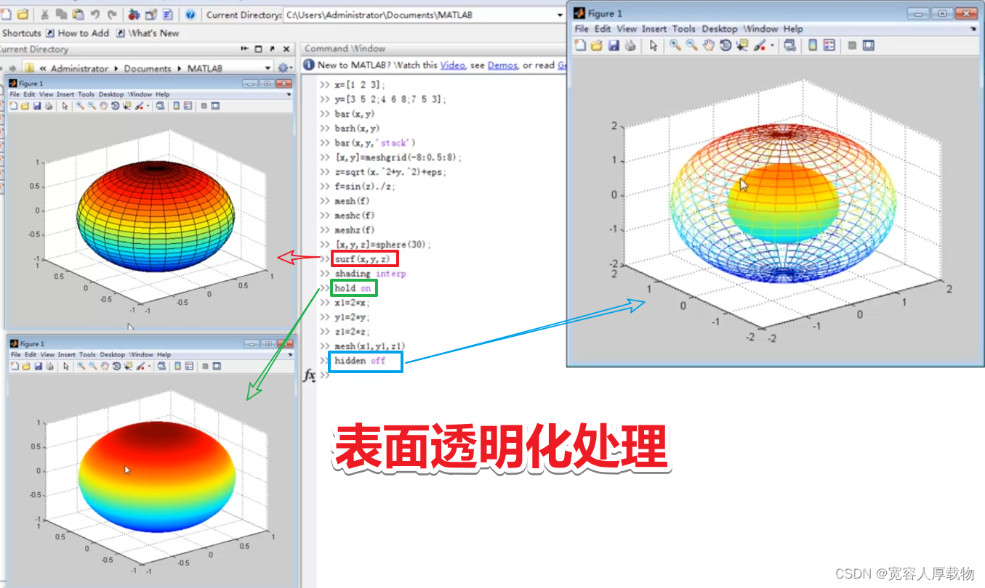985x588 pixels.
Task: Click Hide Plot Tools in mesh-sphere Figure window
Action: (x=853, y=45)
